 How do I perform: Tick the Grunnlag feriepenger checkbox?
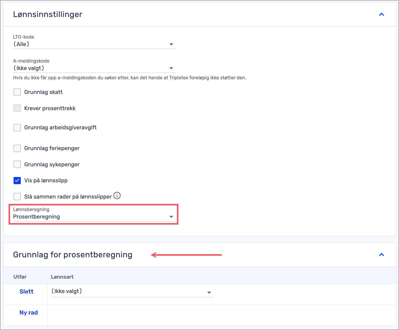click(x=17, y=148)
